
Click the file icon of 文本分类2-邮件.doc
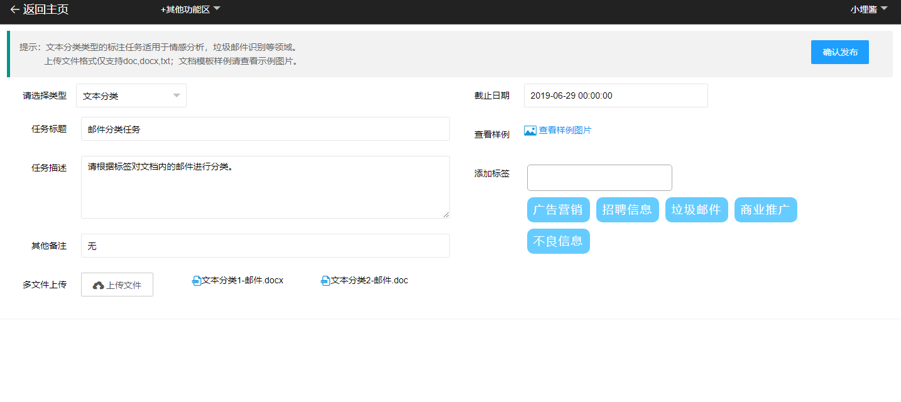[x=325, y=281]
